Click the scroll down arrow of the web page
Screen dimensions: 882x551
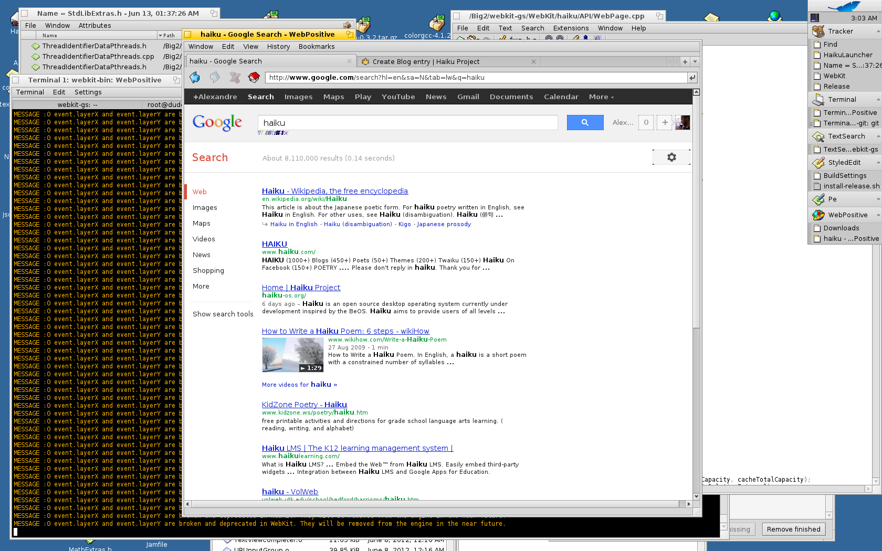click(696, 496)
